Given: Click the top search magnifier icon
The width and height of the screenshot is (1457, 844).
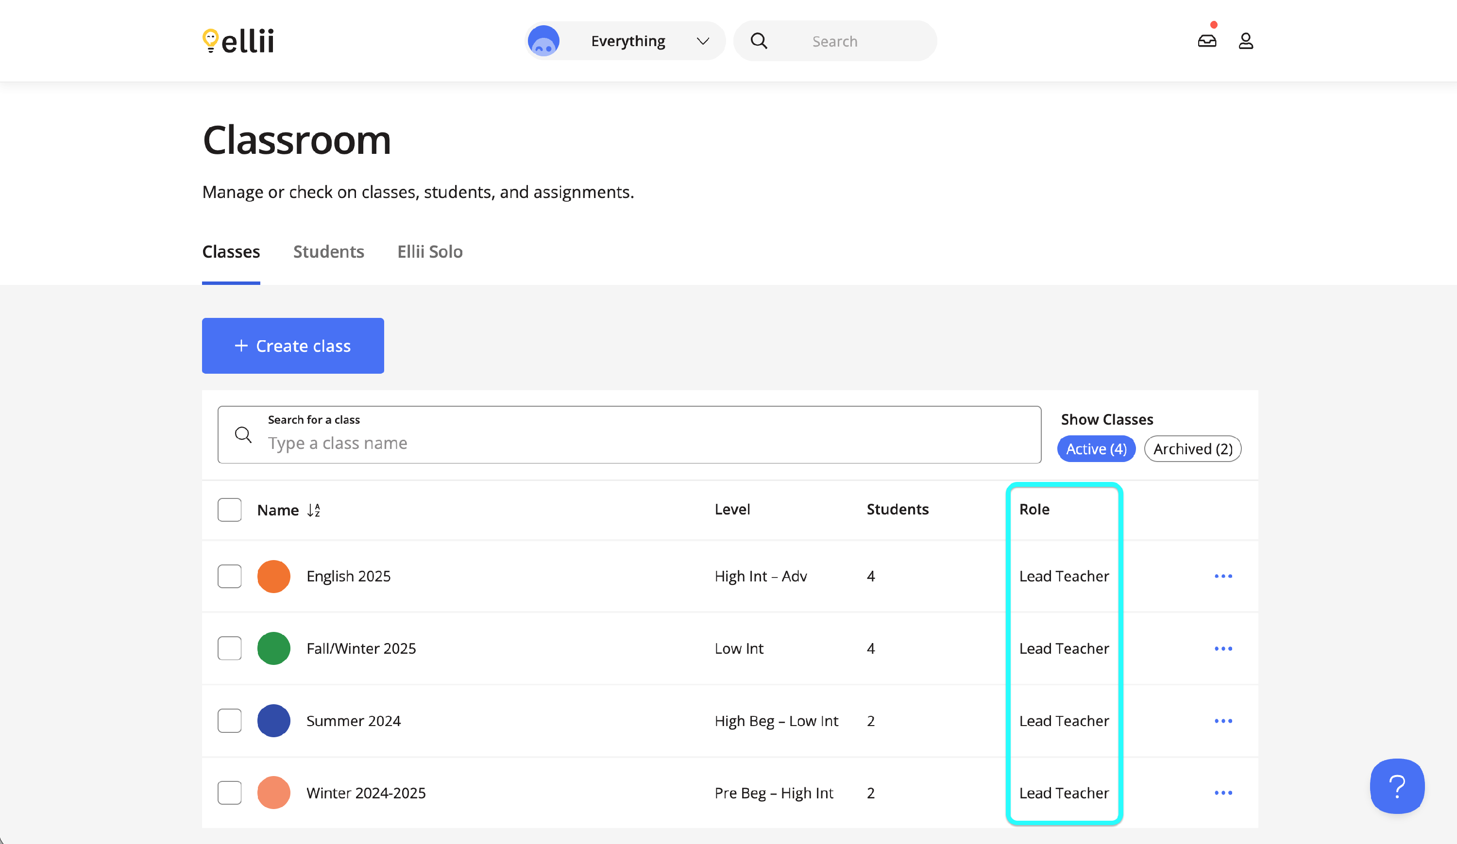Looking at the screenshot, I should (x=759, y=41).
